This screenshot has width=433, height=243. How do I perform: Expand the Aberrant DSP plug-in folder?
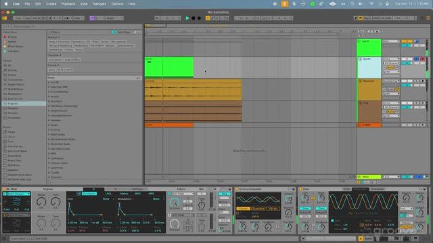49,87
